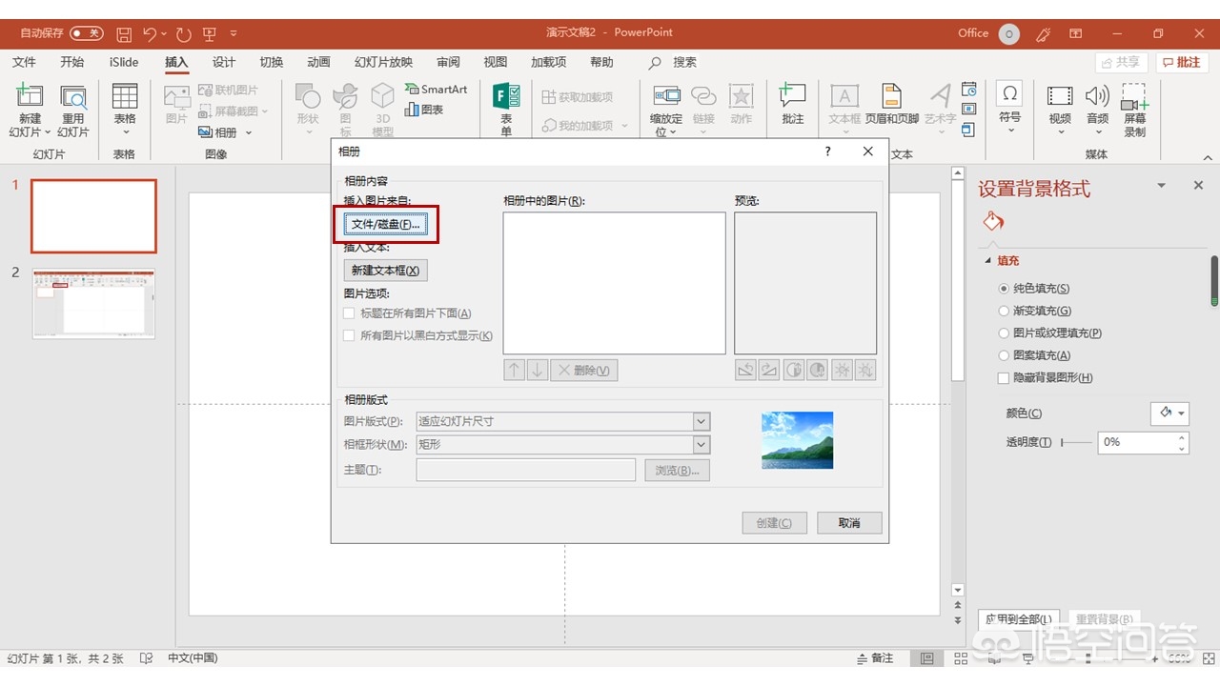Image resolution: width=1220 pixels, height=686 pixels.
Task: Select Picture or texture fill (图片或纹理填充) option
Action: pyautogui.click(x=1004, y=333)
